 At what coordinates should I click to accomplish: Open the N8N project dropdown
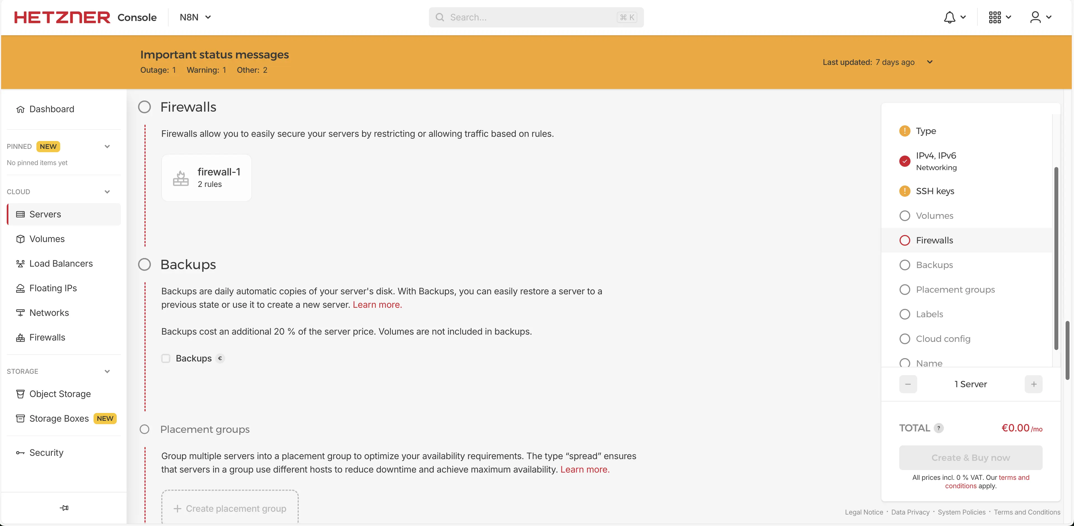coord(195,17)
